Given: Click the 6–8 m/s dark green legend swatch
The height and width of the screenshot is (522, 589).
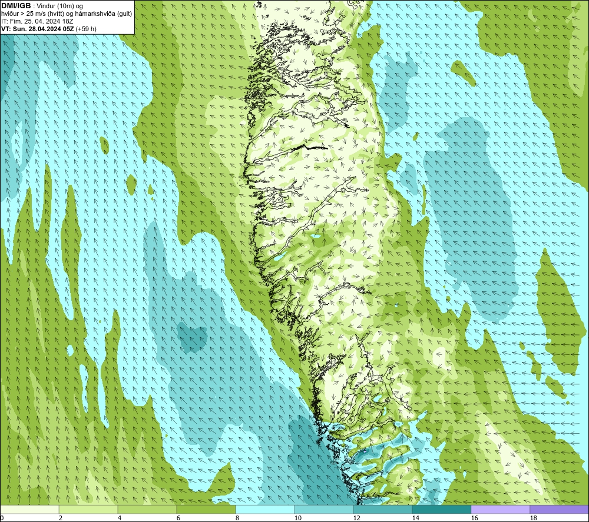Looking at the screenshot, I should [206, 510].
